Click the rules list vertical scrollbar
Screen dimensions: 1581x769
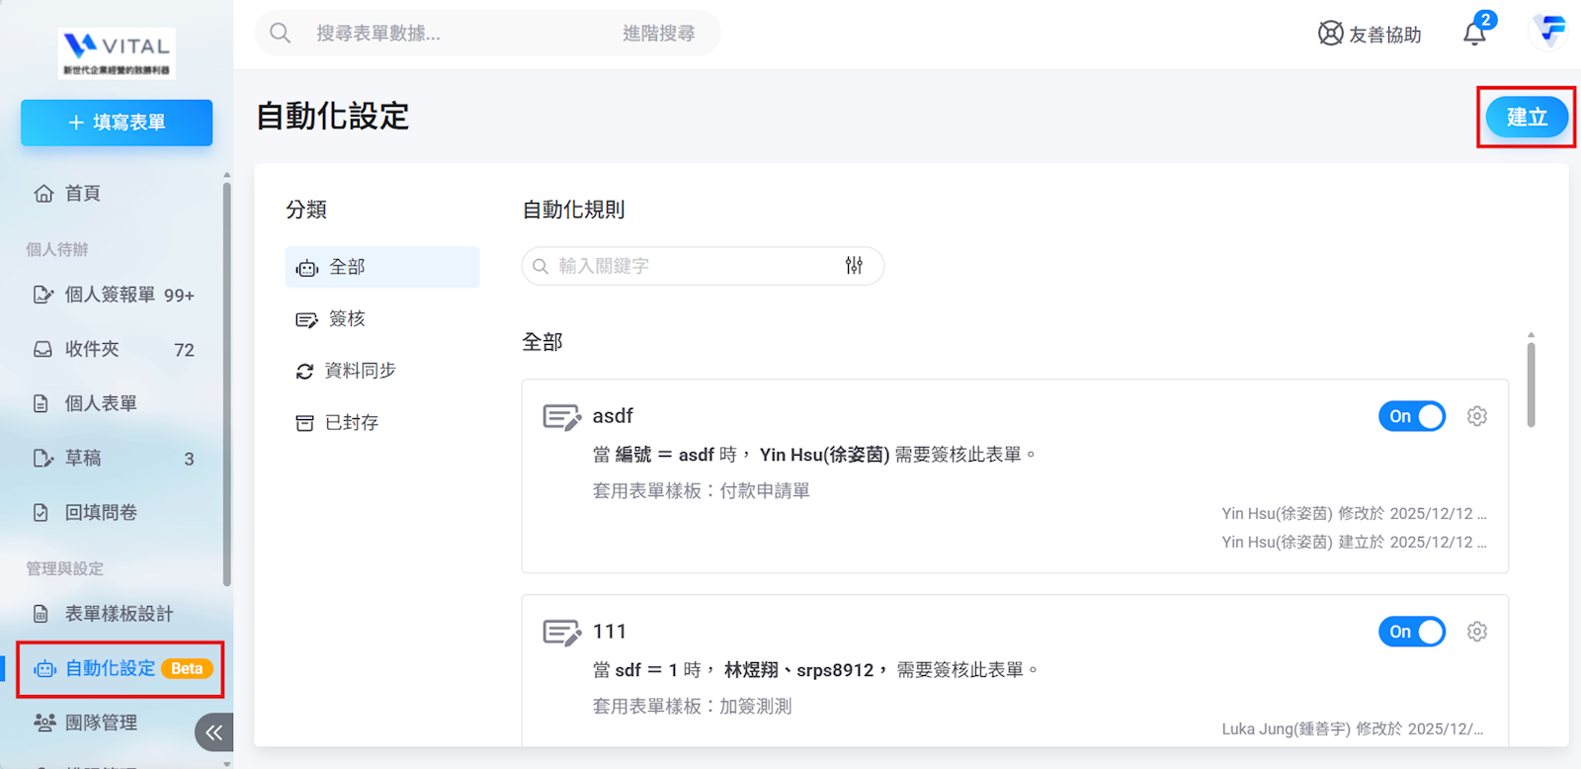(1531, 385)
